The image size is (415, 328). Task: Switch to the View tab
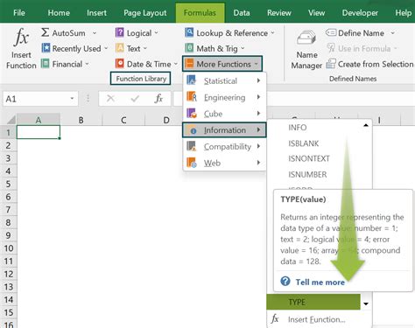click(x=316, y=13)
